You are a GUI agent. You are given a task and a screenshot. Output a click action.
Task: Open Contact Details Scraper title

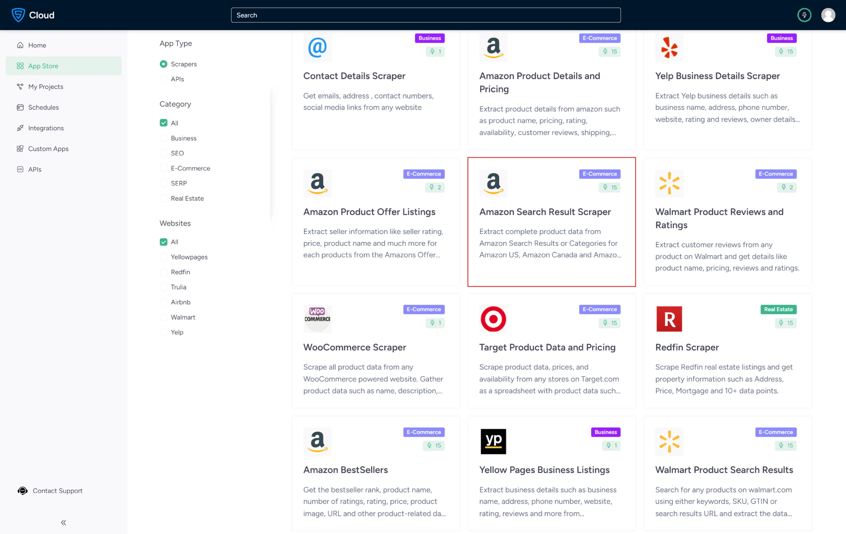click(x=354, y=76)
